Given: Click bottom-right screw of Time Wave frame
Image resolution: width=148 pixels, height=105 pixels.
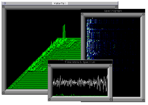Looking at the screenshot, I should (111, 99).
